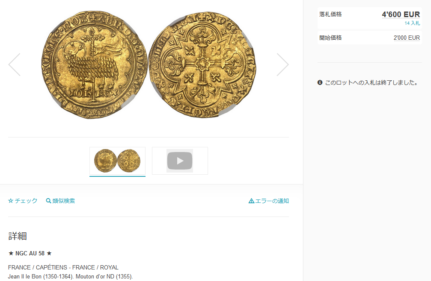Viewport: 431px width, 281px height.
Task: Click the obverse lamb coin image
Action: point(94,65)
